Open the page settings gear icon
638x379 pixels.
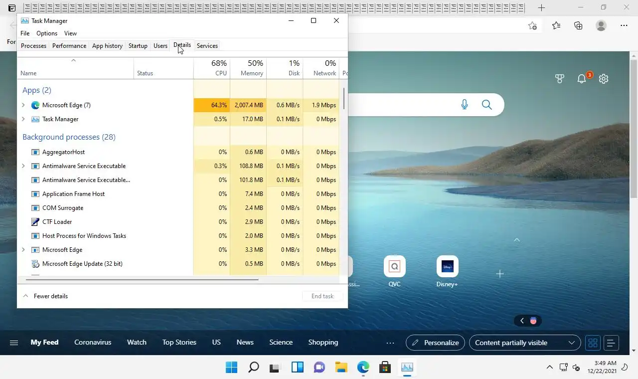pyautogui.click(x=604, y=79)
